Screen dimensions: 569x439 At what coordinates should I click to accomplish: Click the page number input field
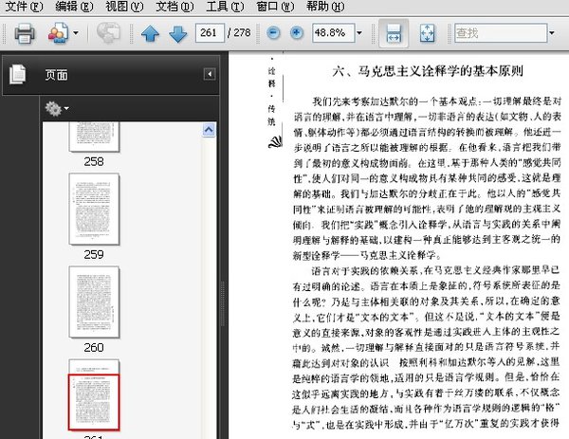tap(210, 33)
